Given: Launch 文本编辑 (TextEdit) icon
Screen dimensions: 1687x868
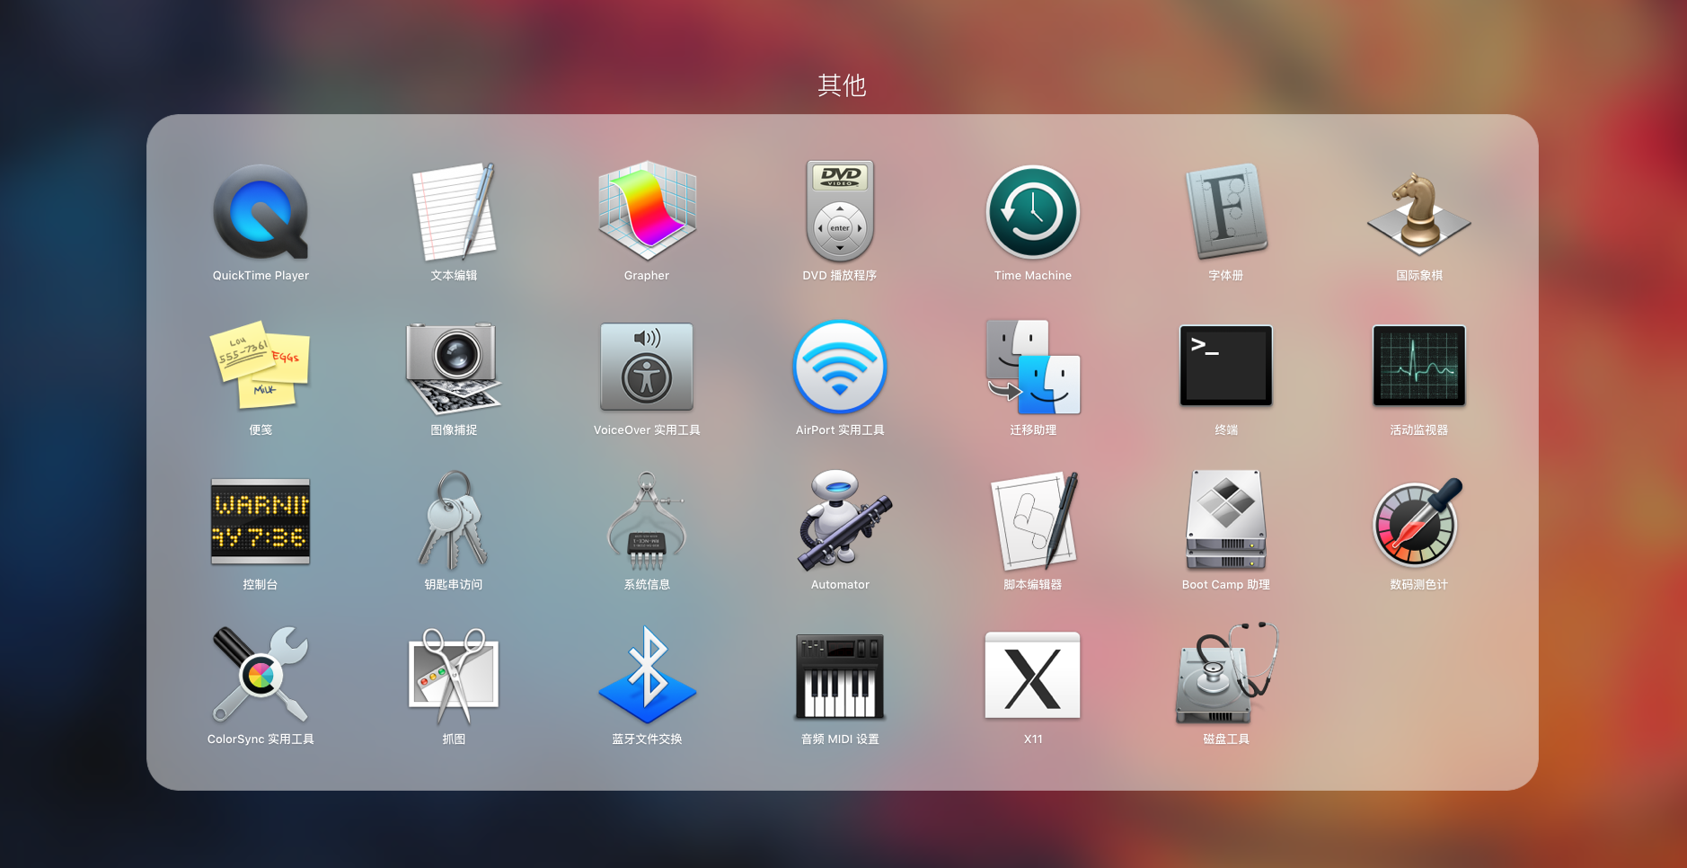Looking at the screenshot, I should click(x=454, y=212).
